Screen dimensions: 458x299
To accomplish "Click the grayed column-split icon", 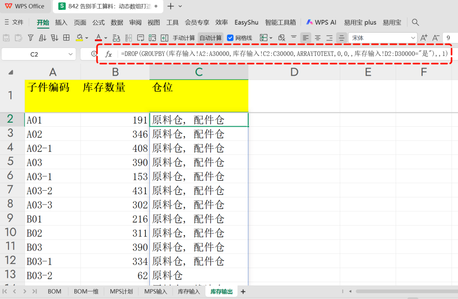I will [128, 38].
